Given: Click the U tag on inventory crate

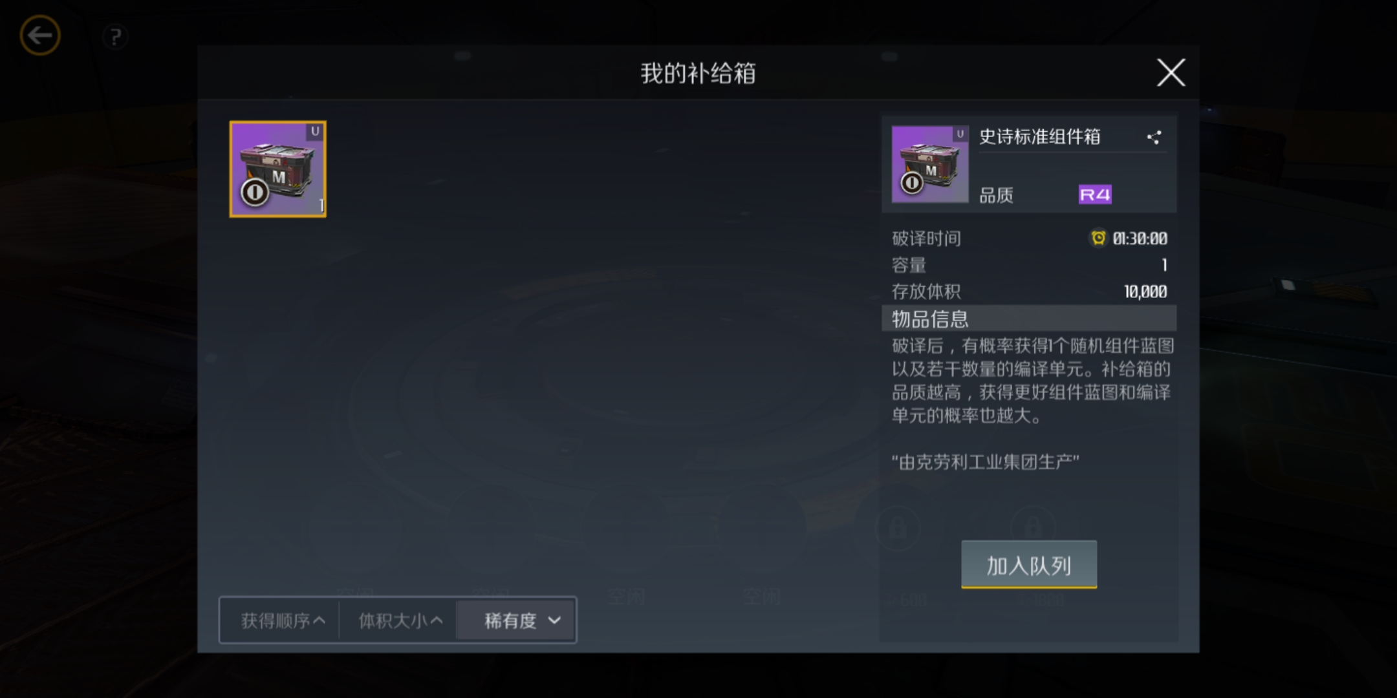Looking at the screenshot, I should pos(315,131).
